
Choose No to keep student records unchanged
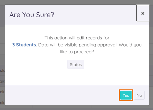click(139, 95)
